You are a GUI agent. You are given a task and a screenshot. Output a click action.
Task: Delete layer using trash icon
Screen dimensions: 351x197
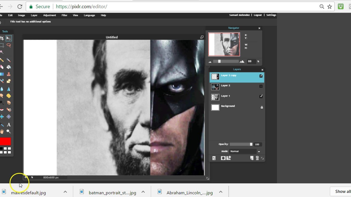coord(257,158)
